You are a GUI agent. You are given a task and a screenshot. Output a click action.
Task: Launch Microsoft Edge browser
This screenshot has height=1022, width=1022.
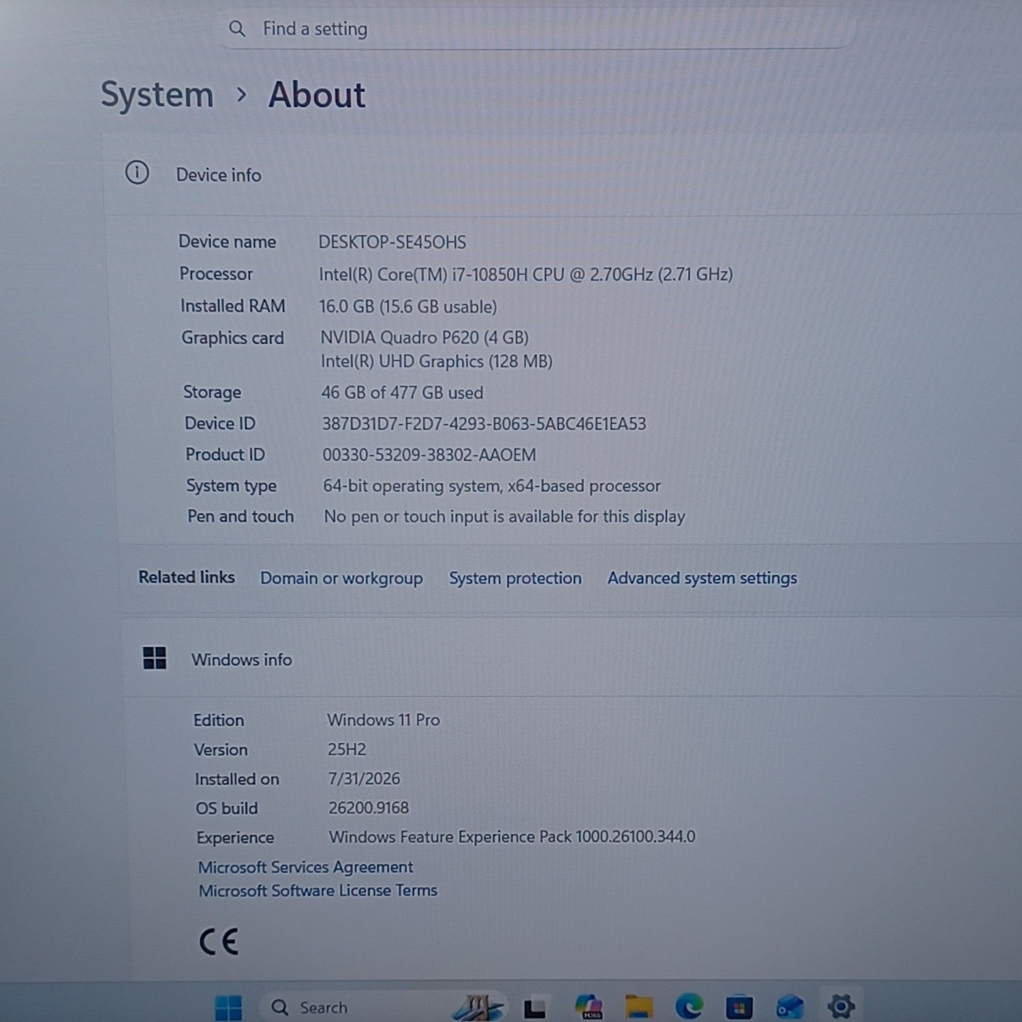(690, 1006)
